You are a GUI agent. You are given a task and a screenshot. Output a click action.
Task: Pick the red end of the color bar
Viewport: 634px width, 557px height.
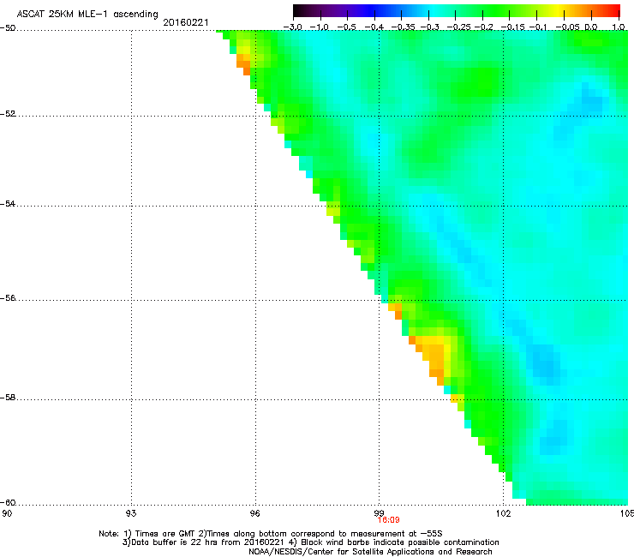[x=615, y=10]
